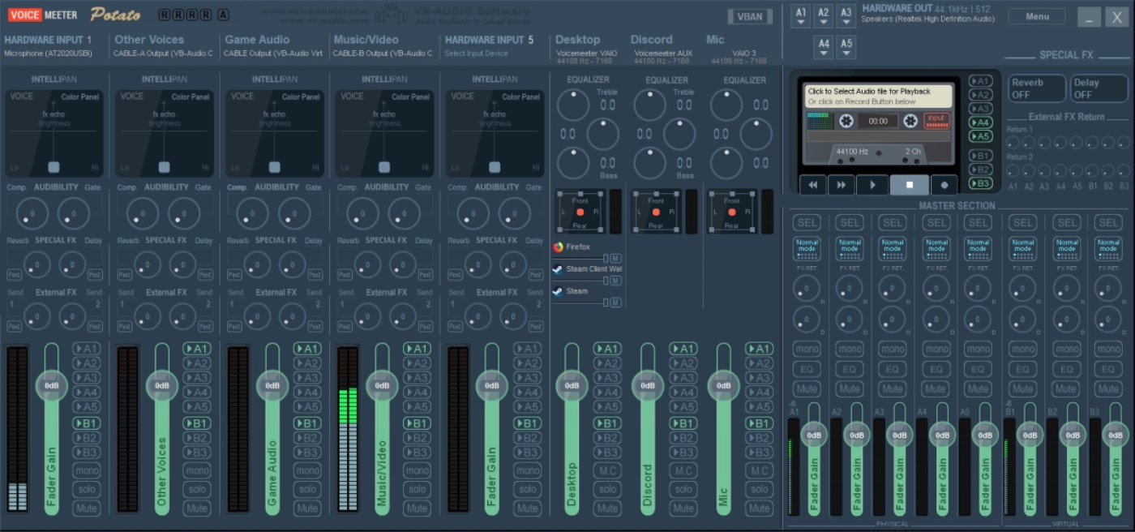Click the cassette Fast Forward button
The height and width of the screenshot is (532, 1135).
(x=842, y=185)
